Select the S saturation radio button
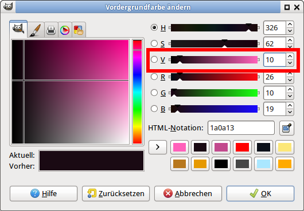This screenshot has width=304, height=211. [154, 43]
